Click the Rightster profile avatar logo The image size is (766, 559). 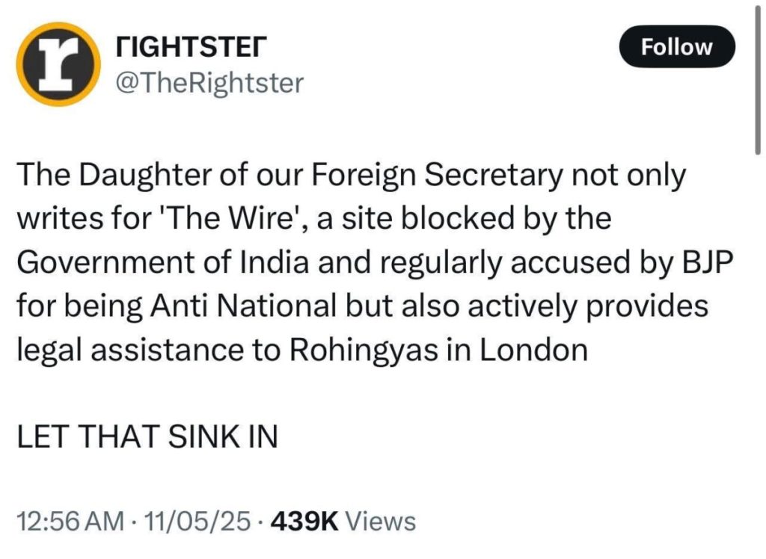pyautogui.click(x=58, y=65)
